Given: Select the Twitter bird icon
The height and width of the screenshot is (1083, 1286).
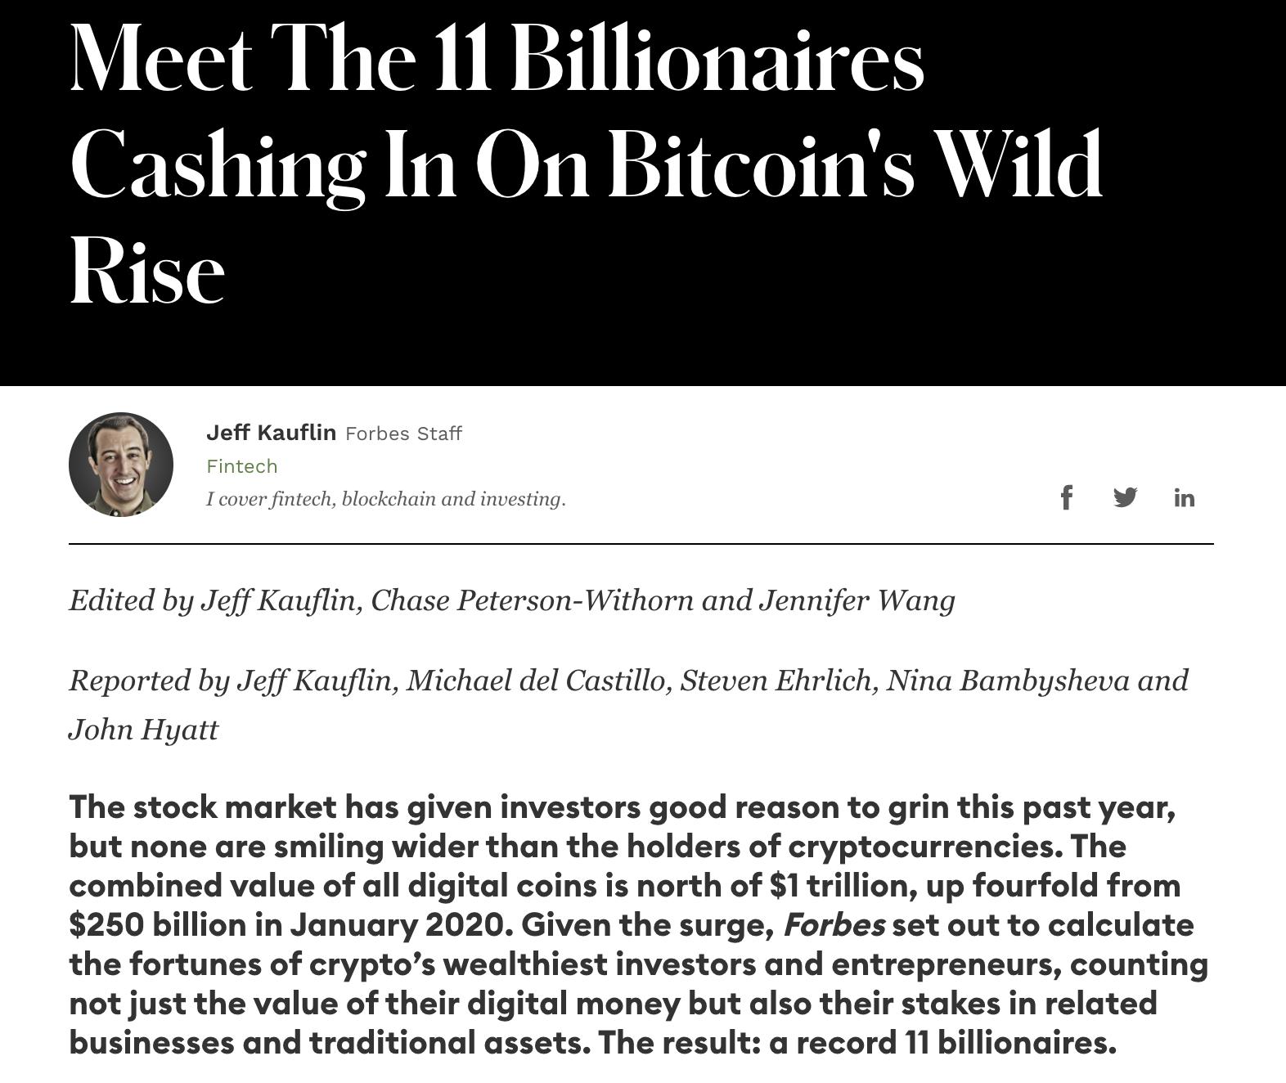Looking at the screenshot, I should [x=1126, y=496].
